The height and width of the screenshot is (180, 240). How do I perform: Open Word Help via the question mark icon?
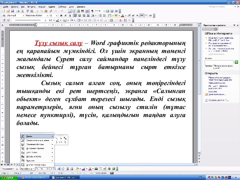[116, 11]
